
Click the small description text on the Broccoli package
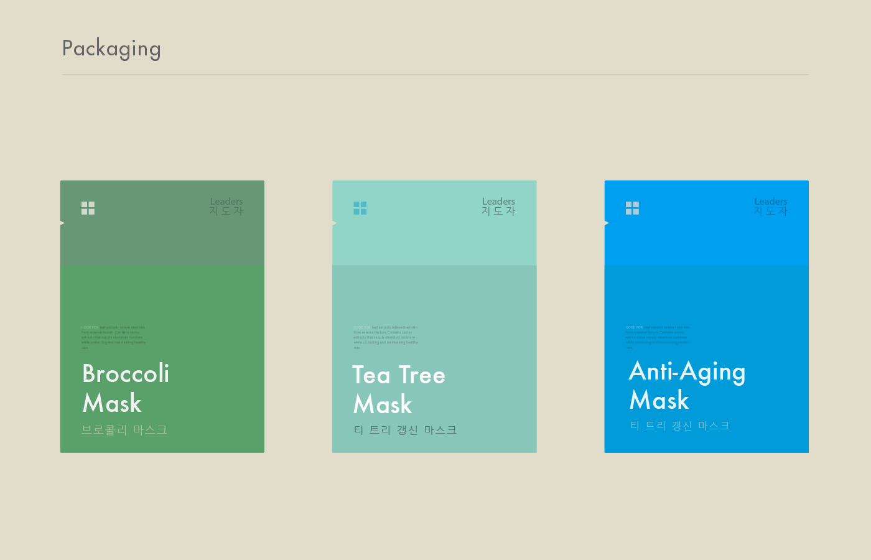coord(113,337)
